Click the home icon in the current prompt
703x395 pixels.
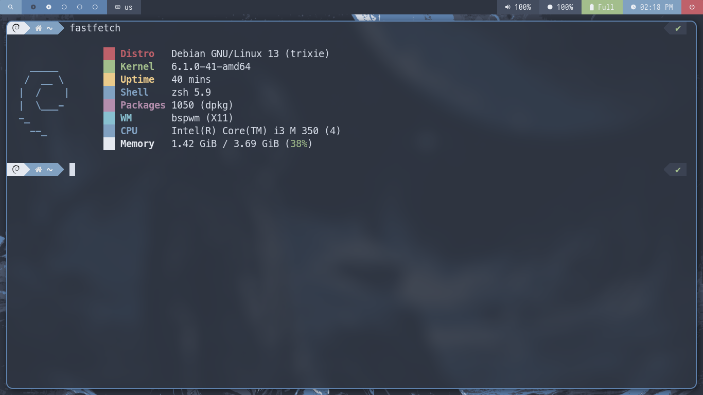point(39,170)
